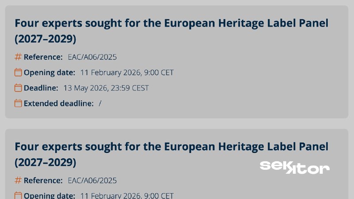Viewport: 354px width, 199px height.
Task: Click the hash icon in the first card
Action: click(x=18, y=57)
